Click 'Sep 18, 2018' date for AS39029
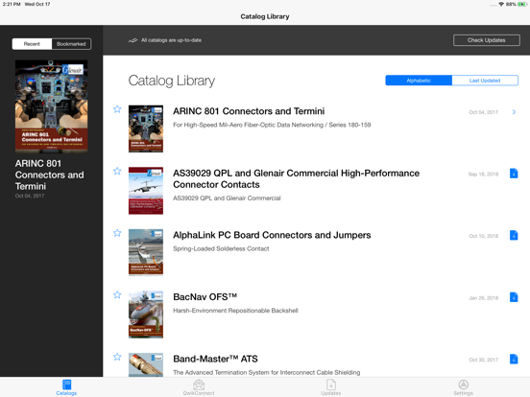 click(483, 175)
